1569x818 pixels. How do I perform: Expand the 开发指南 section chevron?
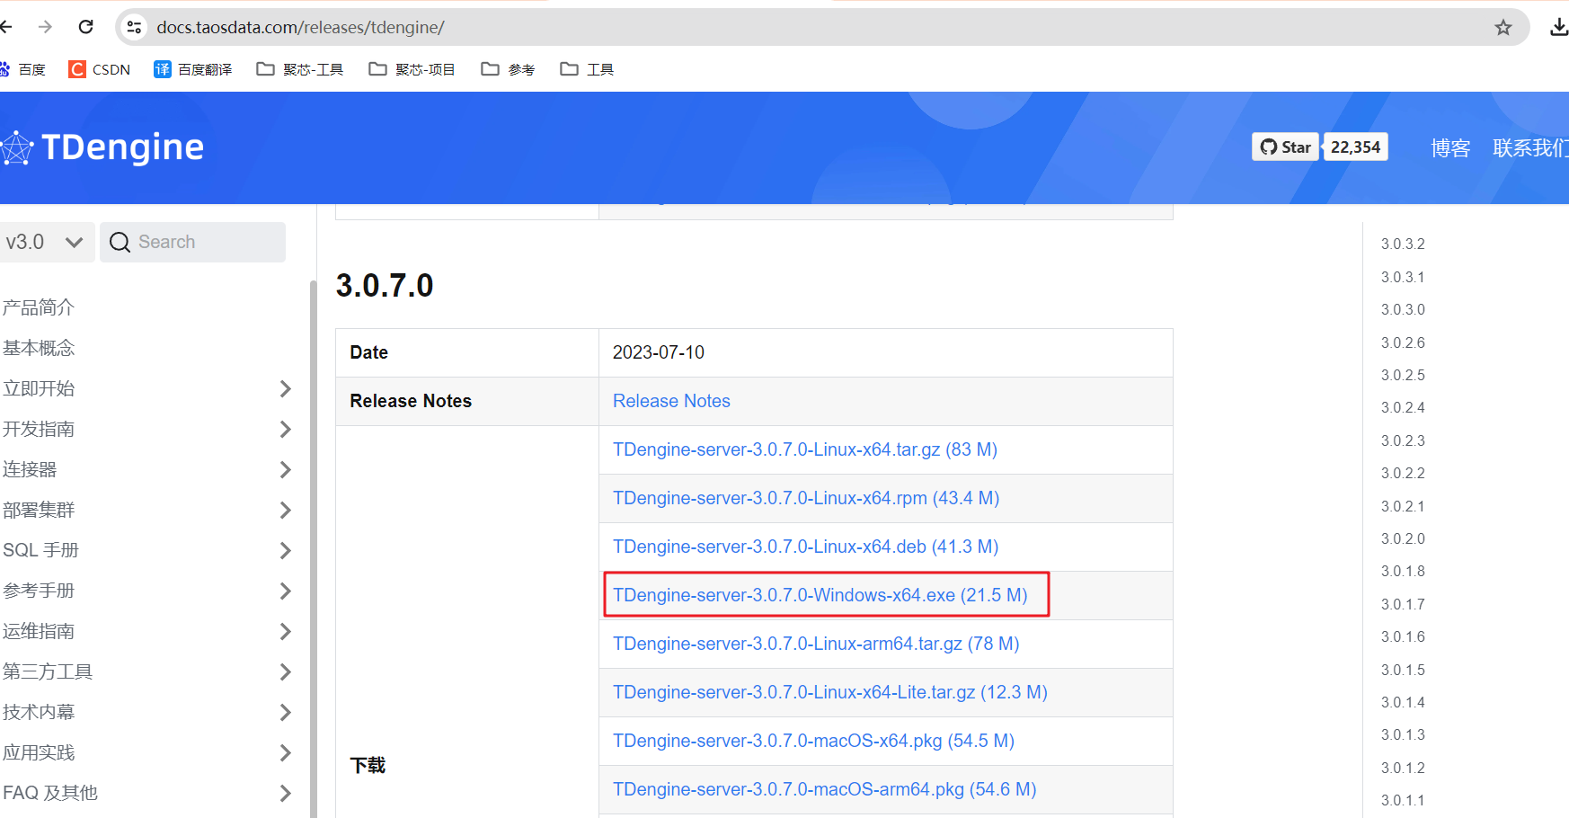(x=285, y=429)
